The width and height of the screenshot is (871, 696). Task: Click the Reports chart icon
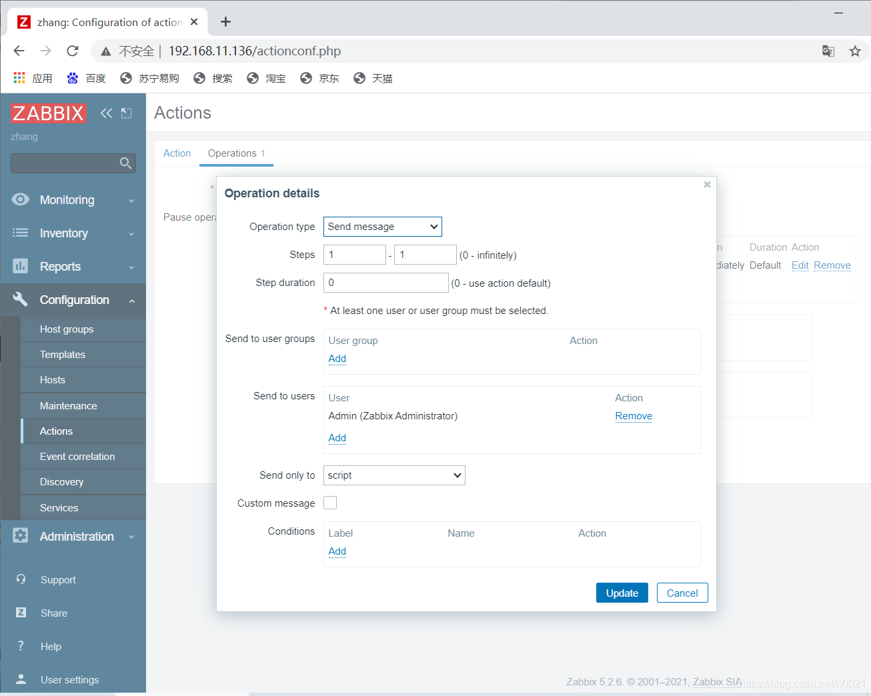[x=21, y=266]
